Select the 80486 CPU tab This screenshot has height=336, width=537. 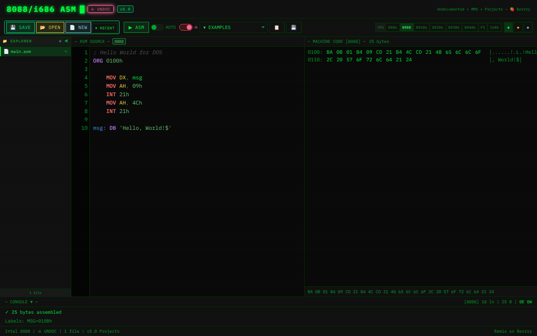coord(470,27)
